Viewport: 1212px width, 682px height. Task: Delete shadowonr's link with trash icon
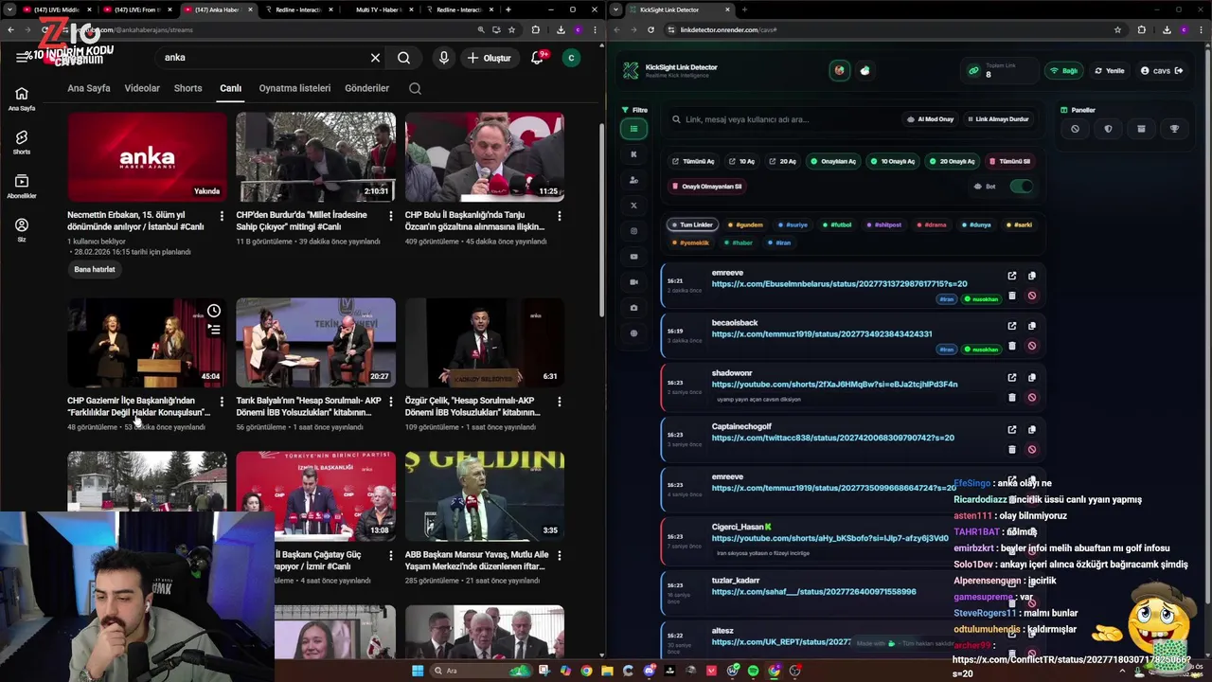tap(1011, 398)
